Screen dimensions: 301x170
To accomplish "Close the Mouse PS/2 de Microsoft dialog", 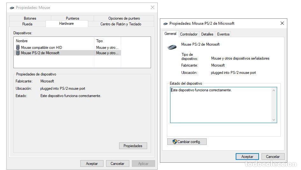I will coord(282,23).
